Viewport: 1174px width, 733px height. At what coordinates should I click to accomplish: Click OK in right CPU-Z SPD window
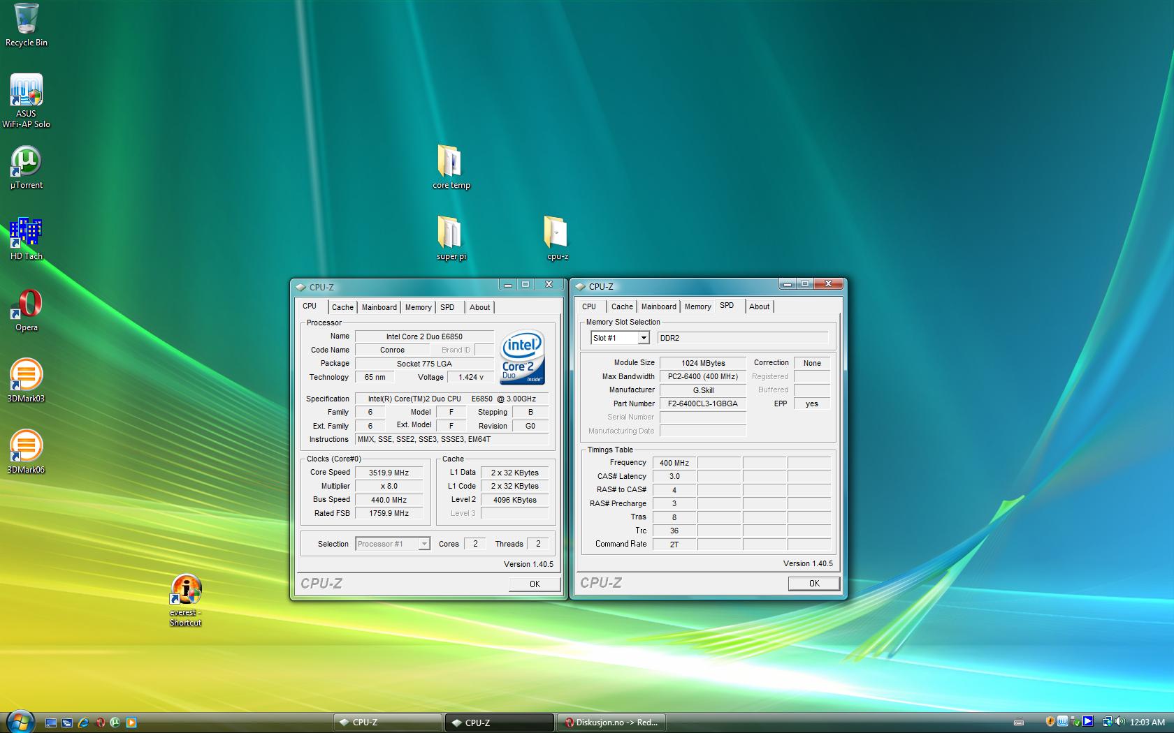(x=814, y=584)
